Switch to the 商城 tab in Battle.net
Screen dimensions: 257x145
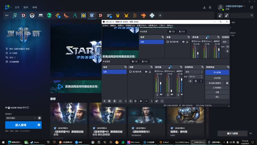pyautogui.click(x=35, y=7)
